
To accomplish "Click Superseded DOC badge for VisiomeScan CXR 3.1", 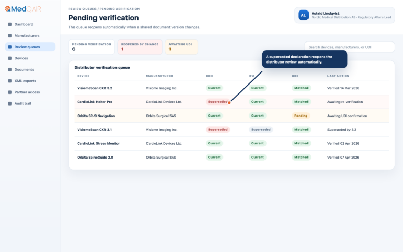I will (x=218, y=130).
